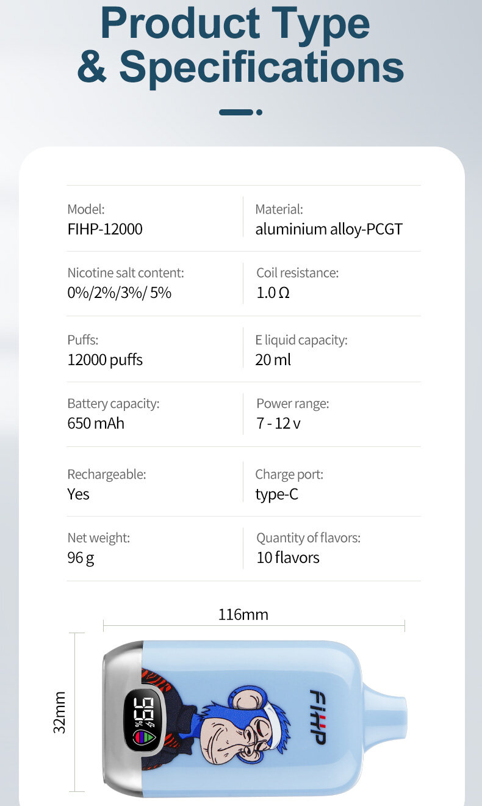Click the '650 mAh' battery capacity value
Viewport: 482px width, 806px height.
tap(96, 423)
